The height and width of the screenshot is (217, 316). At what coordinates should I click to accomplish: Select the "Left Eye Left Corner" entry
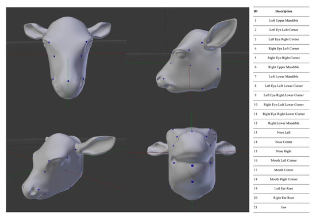coord(284,30)
